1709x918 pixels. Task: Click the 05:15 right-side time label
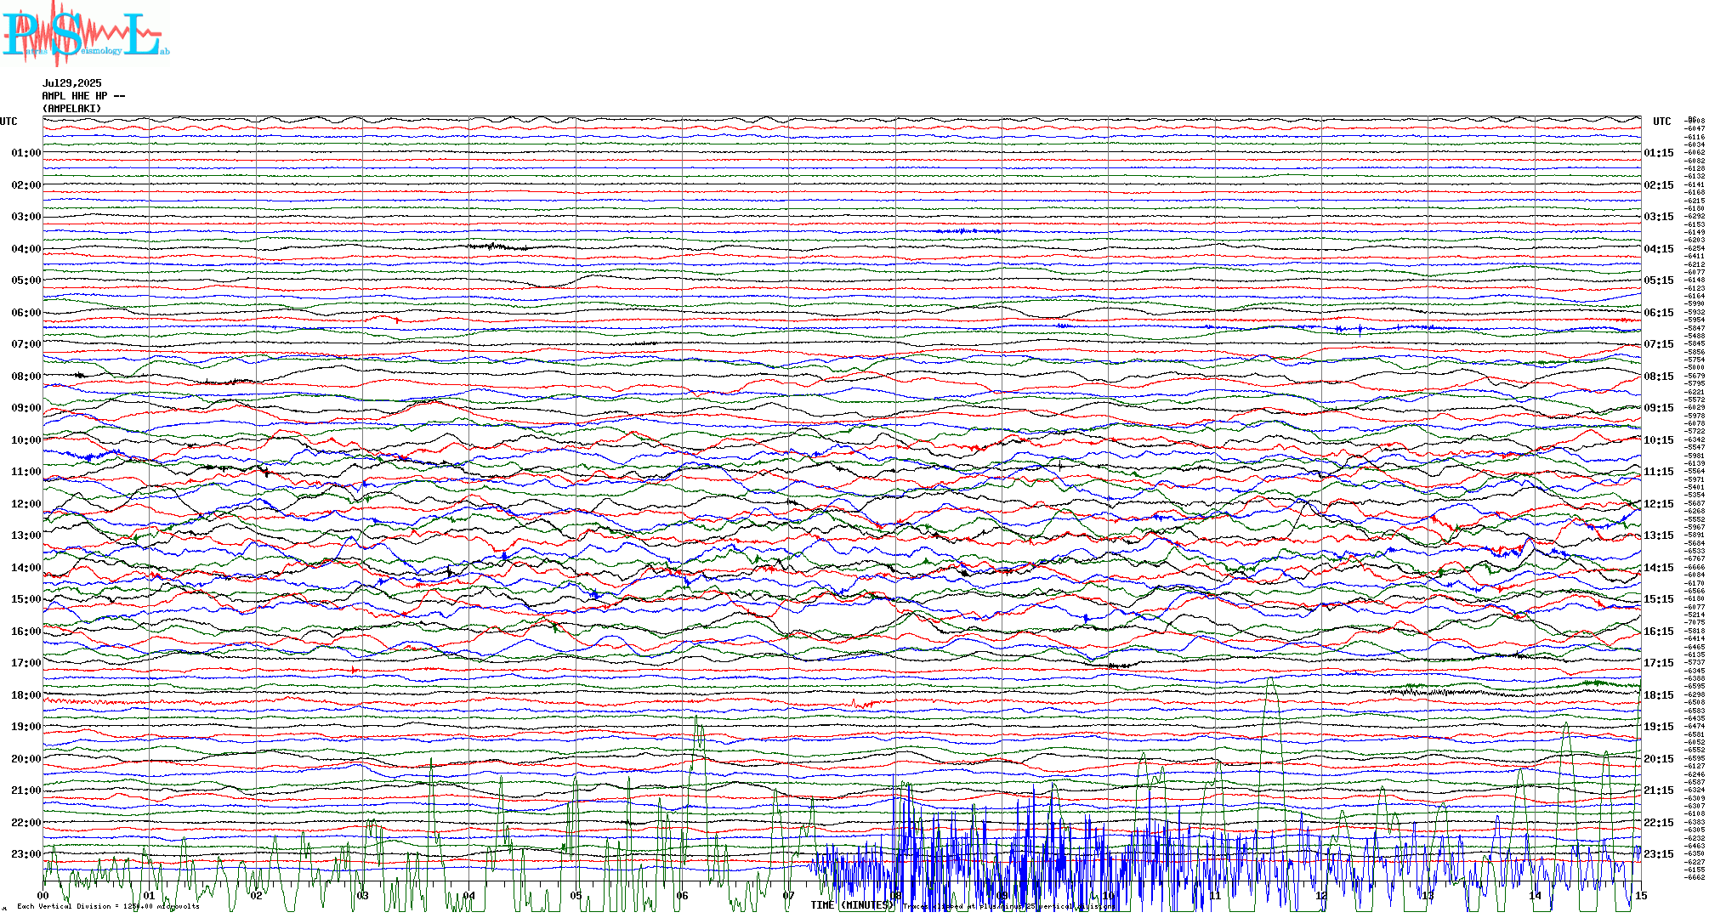point(1659,280)
